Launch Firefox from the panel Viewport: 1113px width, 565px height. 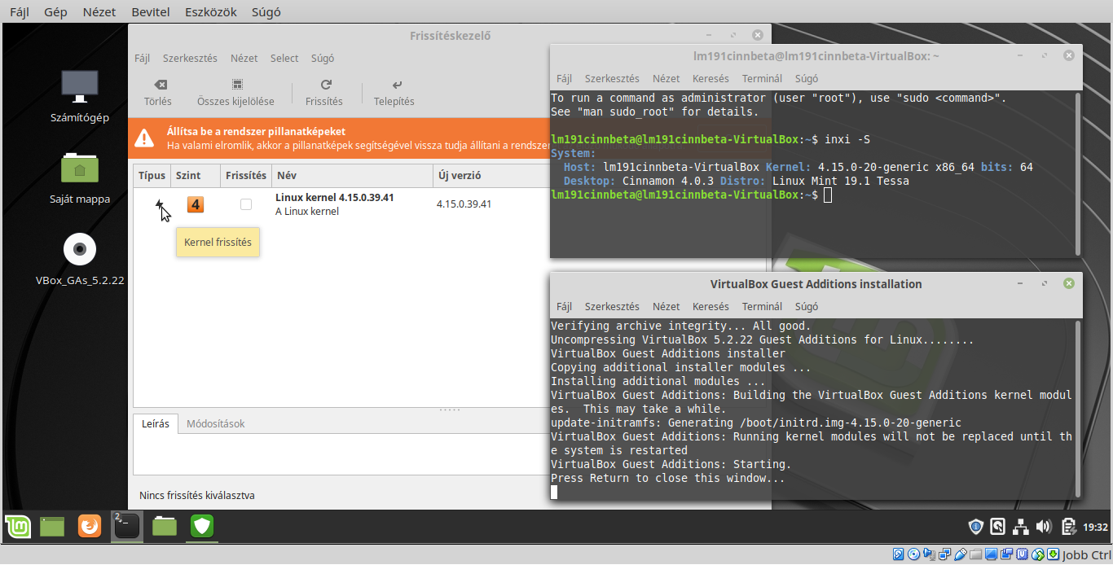click(x=90, y=527)
